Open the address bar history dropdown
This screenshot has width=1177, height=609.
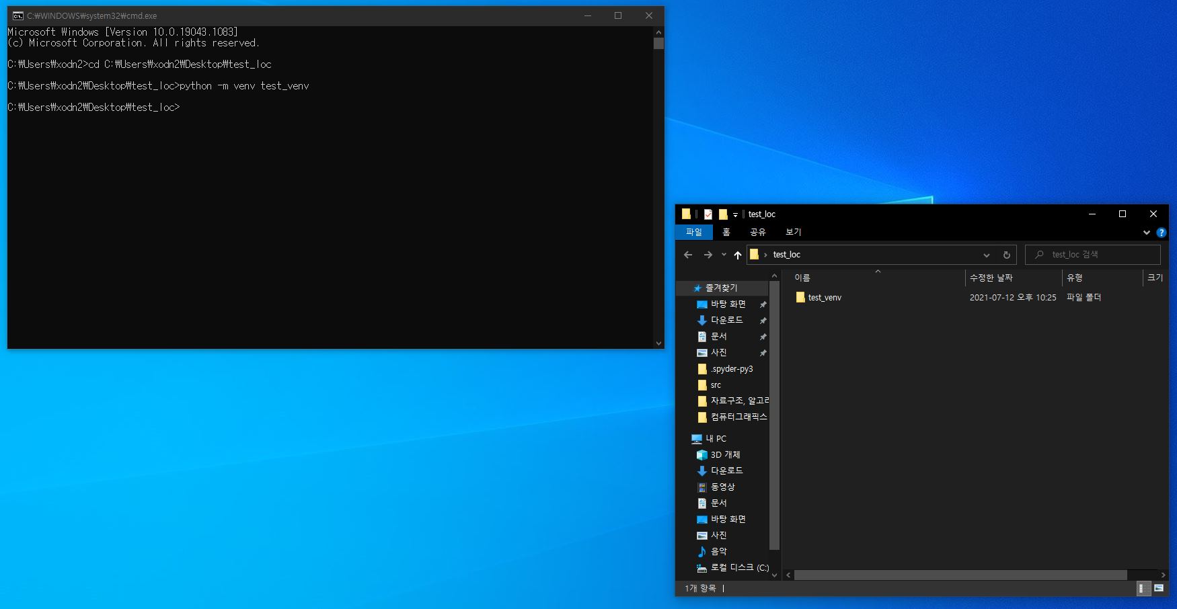coord(987,255)
